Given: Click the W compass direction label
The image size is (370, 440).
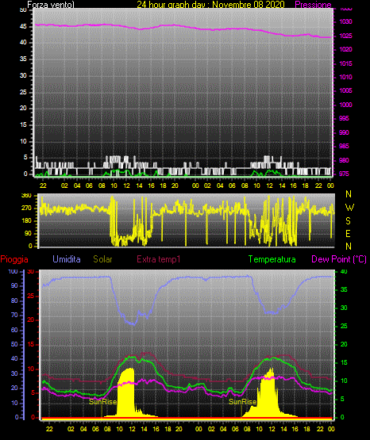Looking at the screenshot, I should (349, 208).
